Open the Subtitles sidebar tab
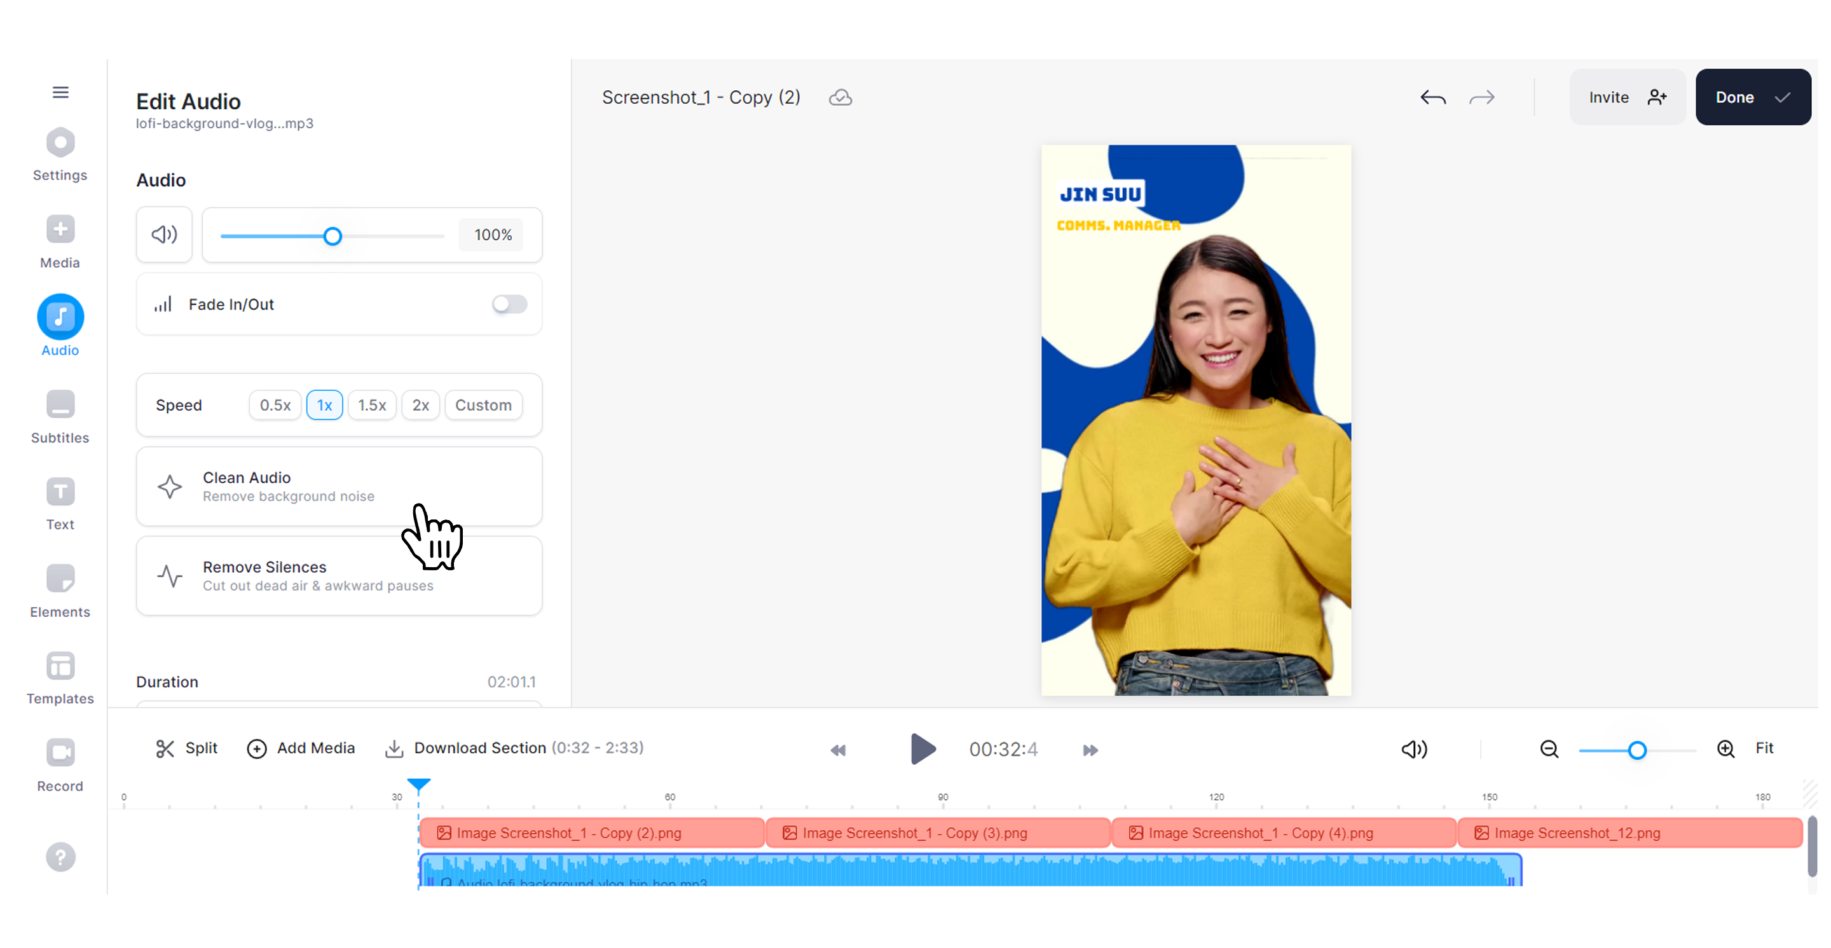The height and width of the screenshot is (948, 1831). tap(60, 417)
